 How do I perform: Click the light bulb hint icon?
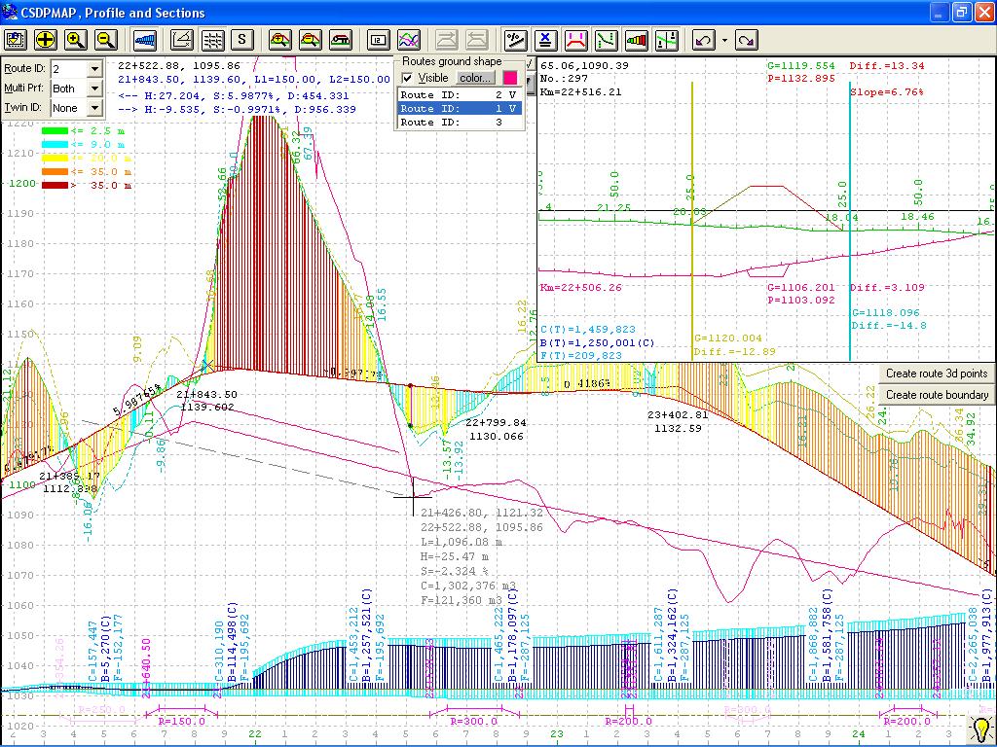[x=980, y=729]
